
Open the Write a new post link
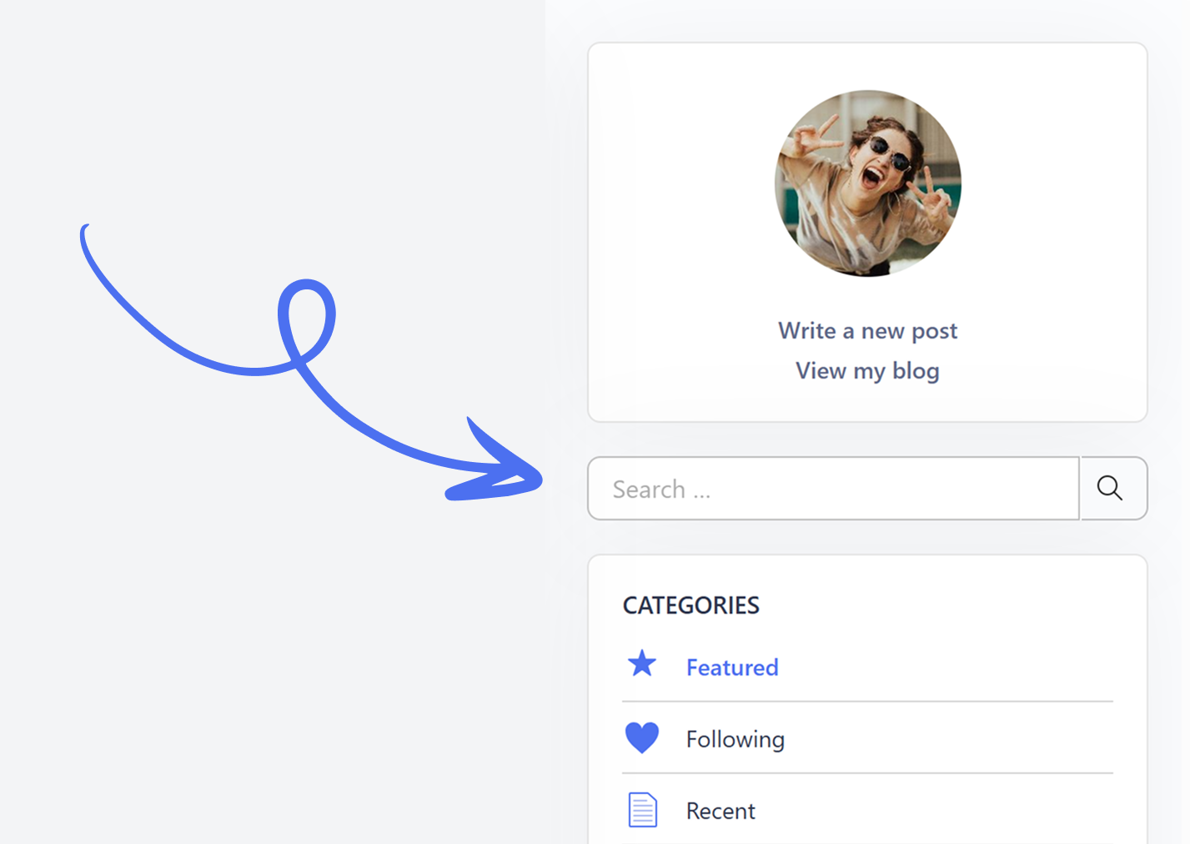(867, 331)
